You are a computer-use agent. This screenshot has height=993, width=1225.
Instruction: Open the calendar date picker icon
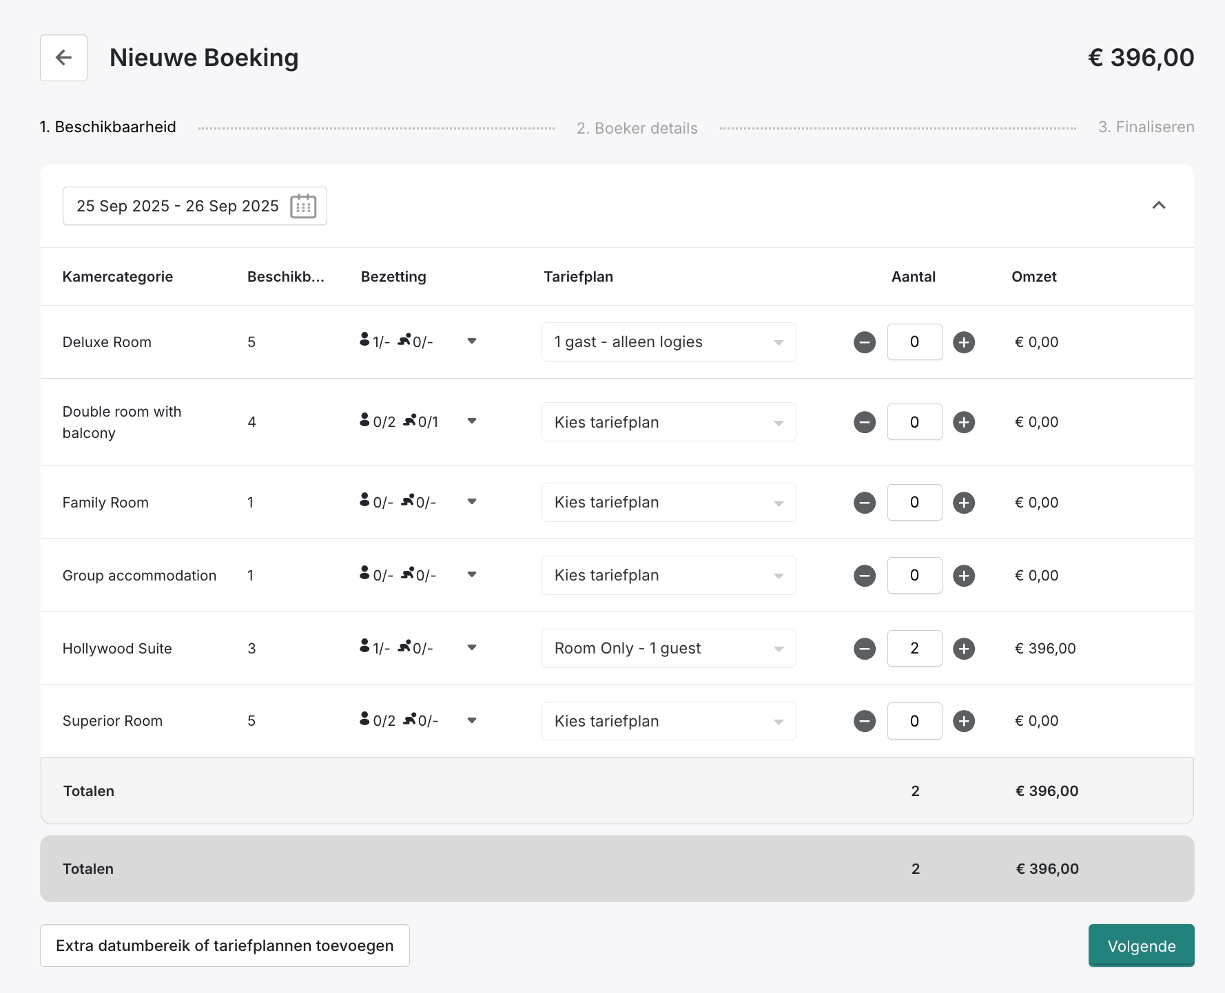[x=303, y=206]
